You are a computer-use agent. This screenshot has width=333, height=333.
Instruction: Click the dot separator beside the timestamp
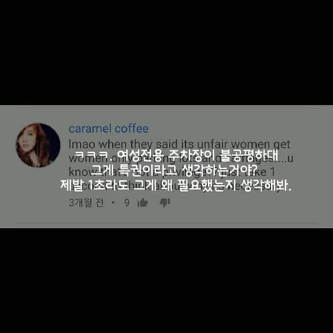click(113, 203)
